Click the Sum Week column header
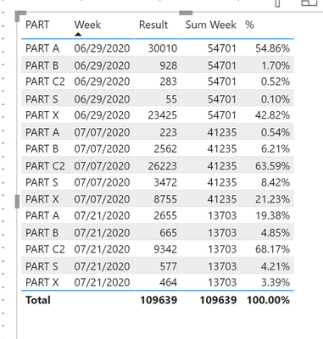The image size is (323, 339). [210, 25]
